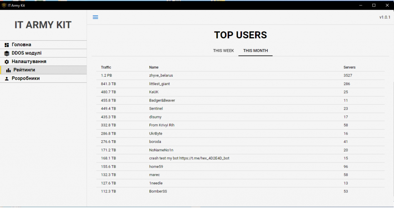Maximize the IT Army Kit window
Screen dimensions: 394x210
point(374,5)
